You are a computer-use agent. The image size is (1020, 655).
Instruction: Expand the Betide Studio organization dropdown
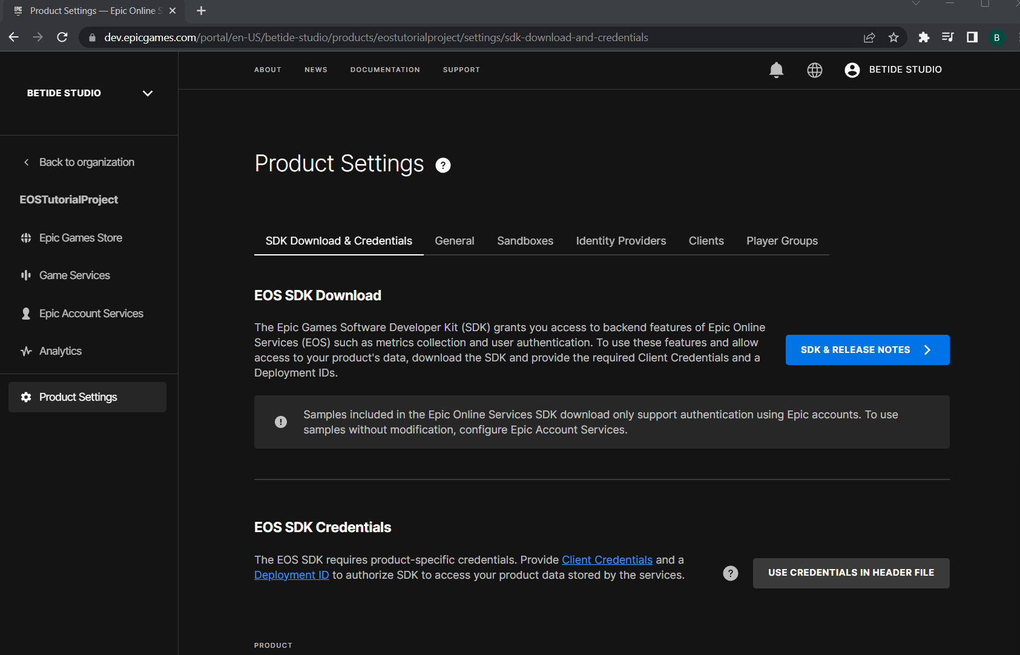pos(147,93)
